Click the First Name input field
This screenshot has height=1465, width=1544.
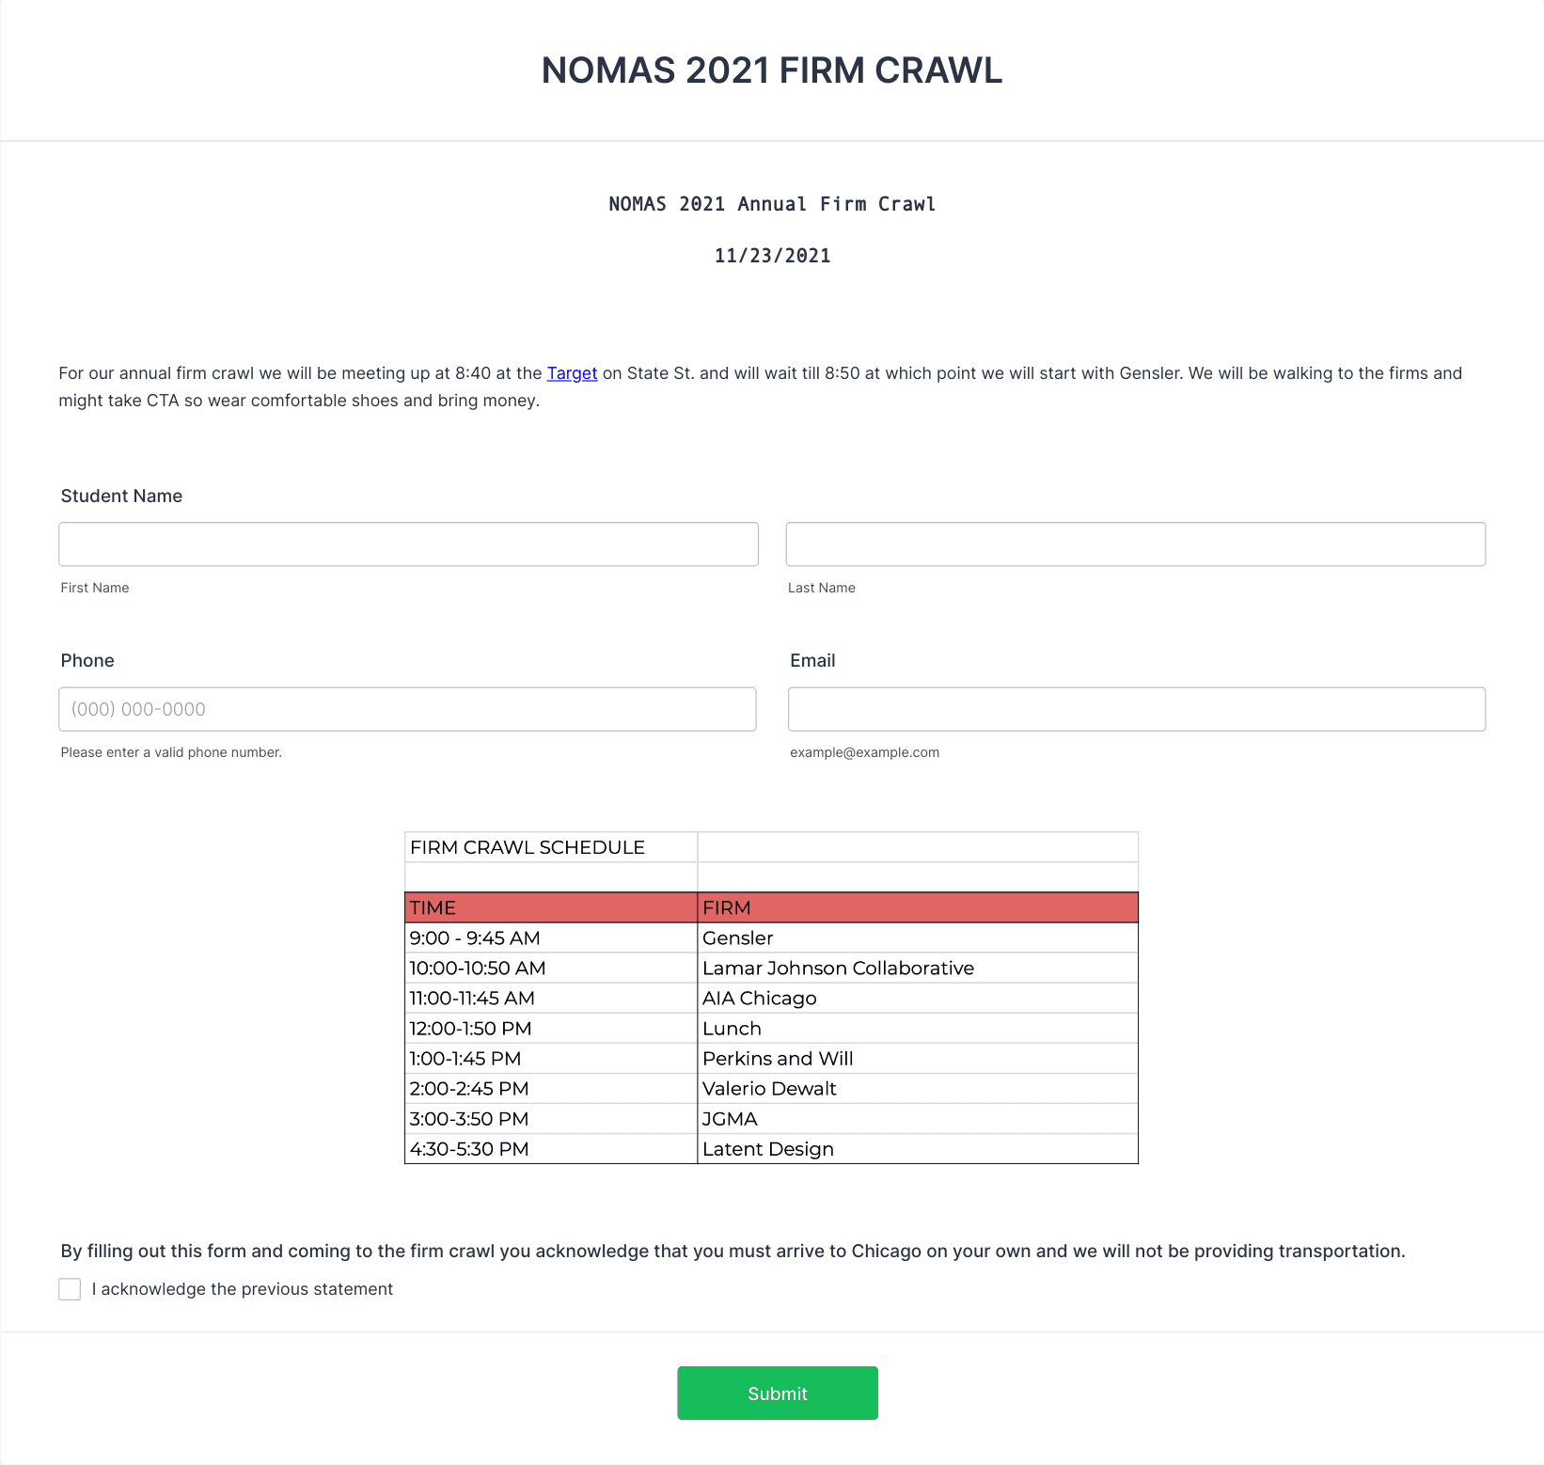tap(408, 544)
